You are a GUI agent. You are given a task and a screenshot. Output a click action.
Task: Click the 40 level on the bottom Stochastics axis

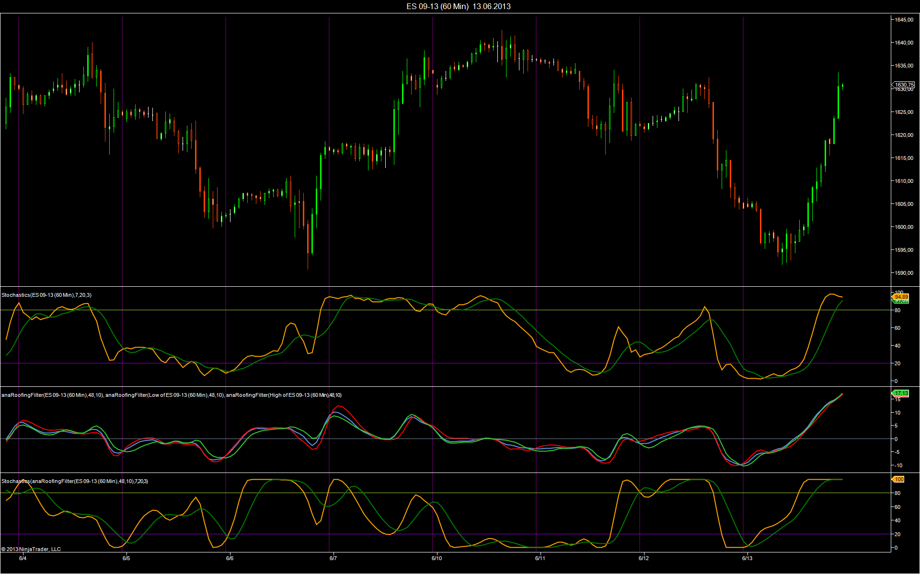point(897,520)
